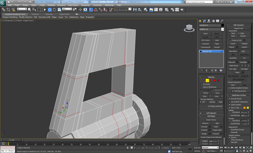Select the Select and Rotate tool
Image resolution: width=253 pixels, height=153 pixels.
point(55,9)
